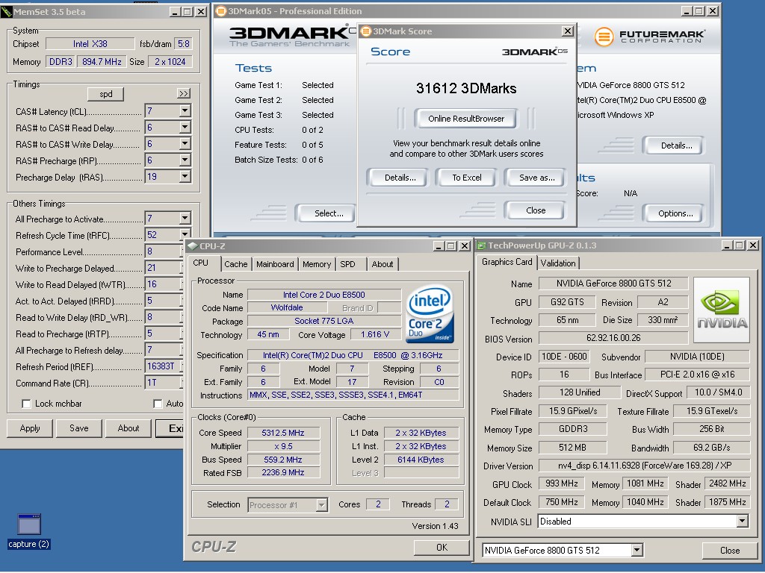765x573 pixels.
Task: Switch to the Memory tab in CPU-Z
Action: pyautogui.click(x=317, y=264)
